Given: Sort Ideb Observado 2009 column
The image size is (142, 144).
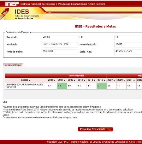Looking at the screenshot, I should point(74,80).
